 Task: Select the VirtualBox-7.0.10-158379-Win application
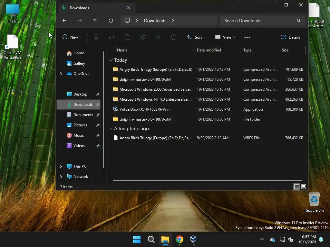pyautogui.click(x=208, y=109)
